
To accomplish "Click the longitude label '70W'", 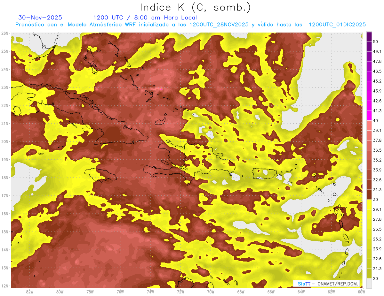I will 211,292.
